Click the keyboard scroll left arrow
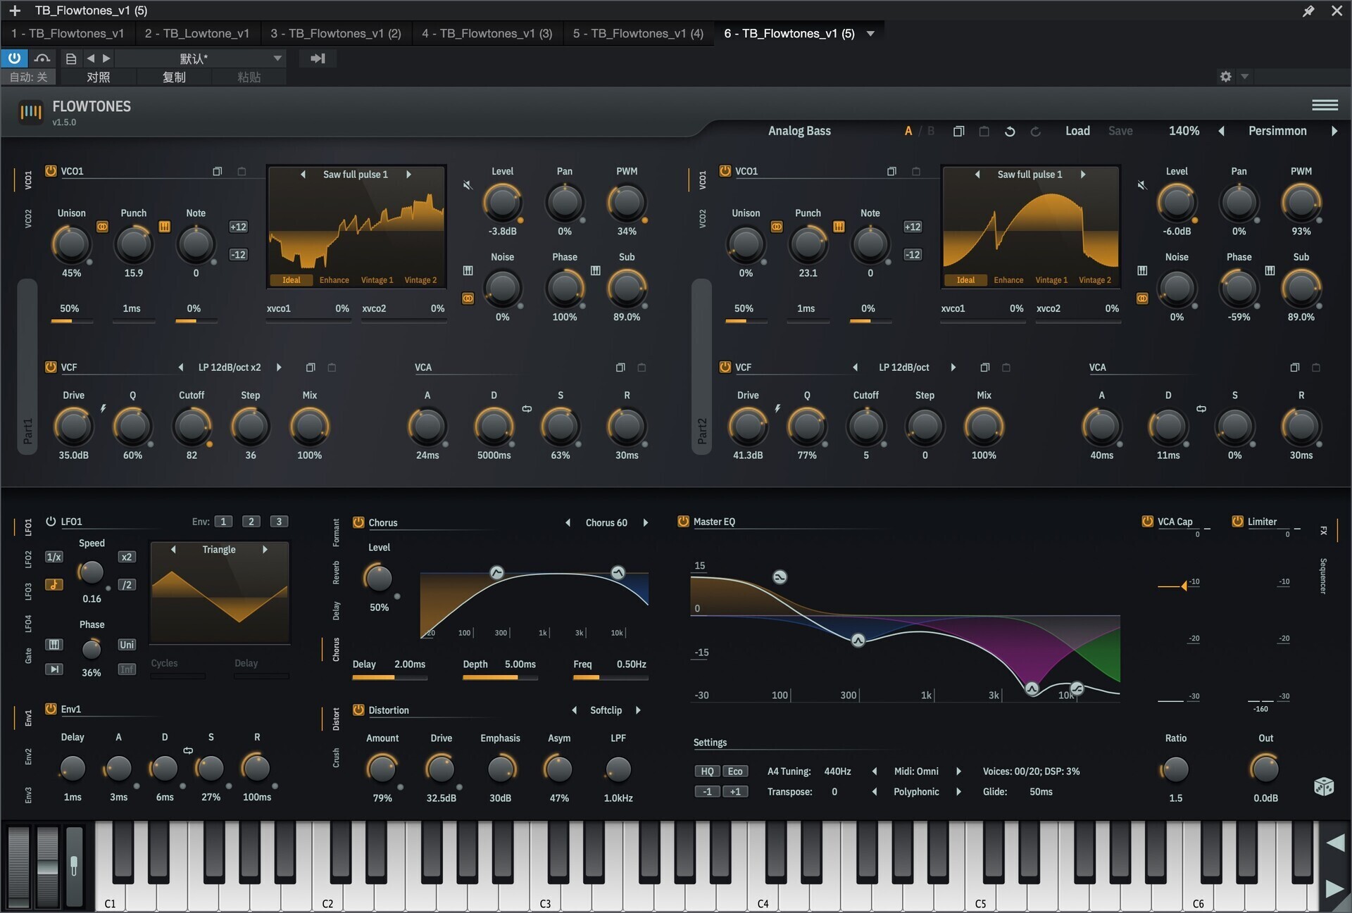This screenshot has width=1352, height=913. pos(1334,843)
